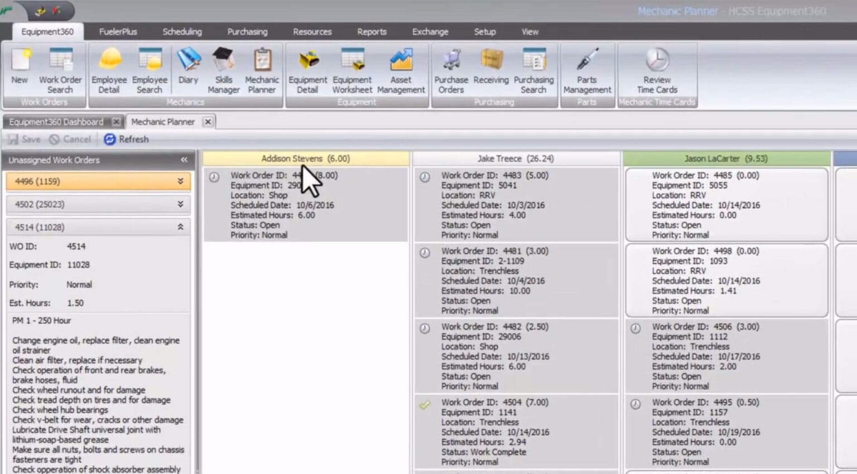Click the Cancel button
The height and width of the screenshot is (474, 857).
pyautogui.click(x=70, y=139)
